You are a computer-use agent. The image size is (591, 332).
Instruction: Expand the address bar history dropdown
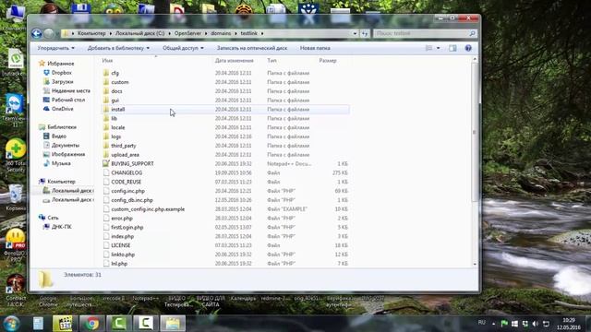(x=355, y=33)
